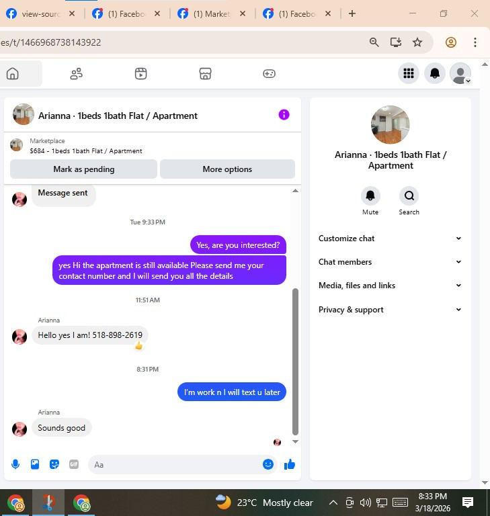Viewport: 490px width, 516px height.
Task: Open the notifications bell in the header
Action: click(435, 73)
